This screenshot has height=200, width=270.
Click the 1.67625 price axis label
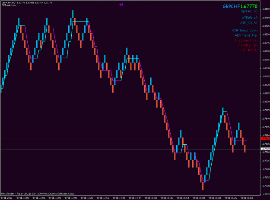coord(265,178)
